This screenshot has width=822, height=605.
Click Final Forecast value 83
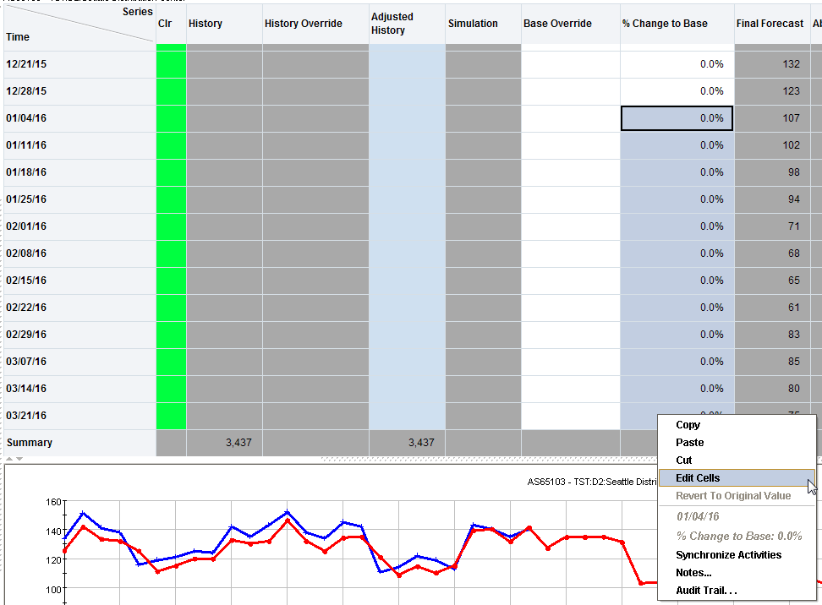coord(772,335)
